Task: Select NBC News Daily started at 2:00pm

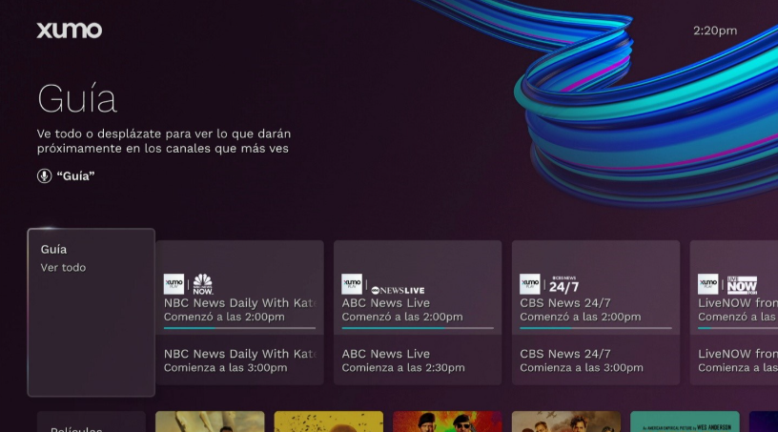Action: click(x=239, y=287)
